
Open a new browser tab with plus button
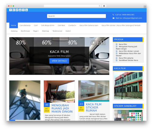[145, 7]
